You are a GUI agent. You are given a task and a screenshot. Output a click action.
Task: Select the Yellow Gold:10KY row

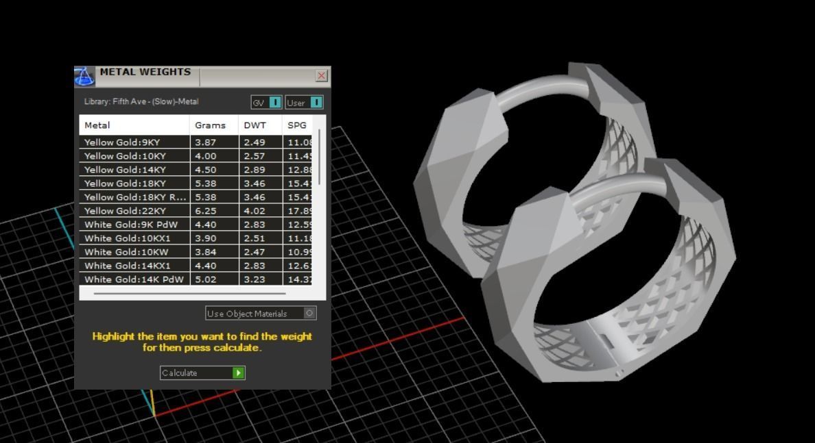[x=196, y=155]
